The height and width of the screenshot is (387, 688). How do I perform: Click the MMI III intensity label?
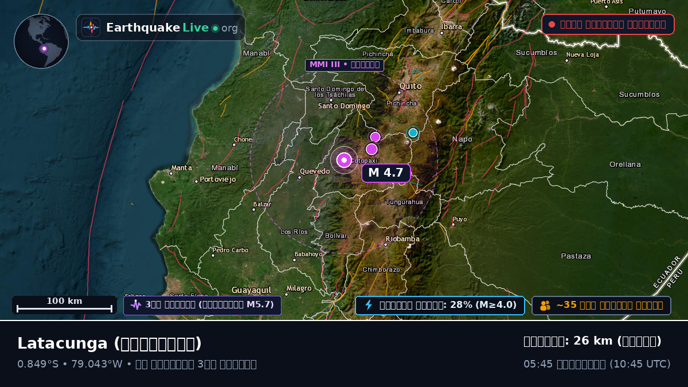click(344, 65)
